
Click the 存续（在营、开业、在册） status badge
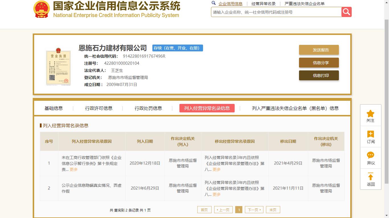pyautogui.click(x=177, y=48)
